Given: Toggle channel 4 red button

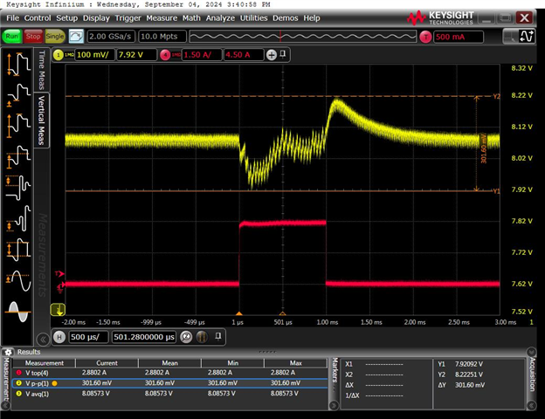Looking at the screenshot, I should [165, 55].
